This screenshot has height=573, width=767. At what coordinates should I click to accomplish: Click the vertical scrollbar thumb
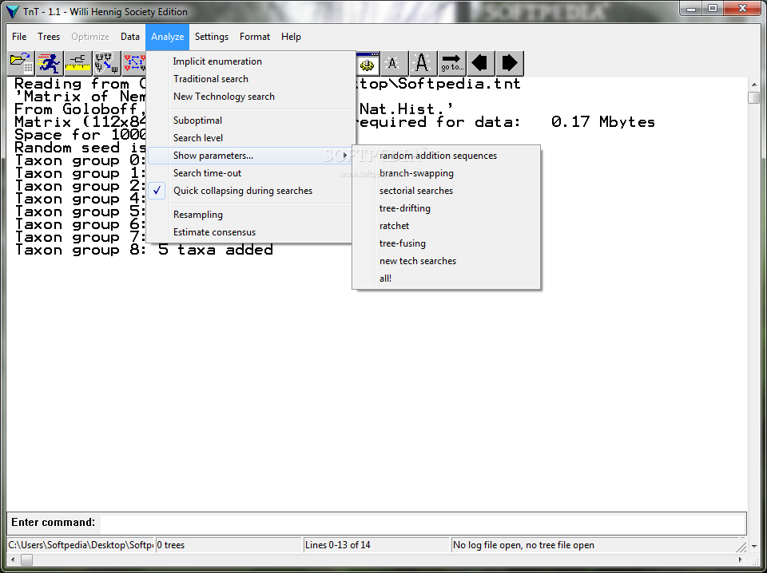tap(753, 97)
